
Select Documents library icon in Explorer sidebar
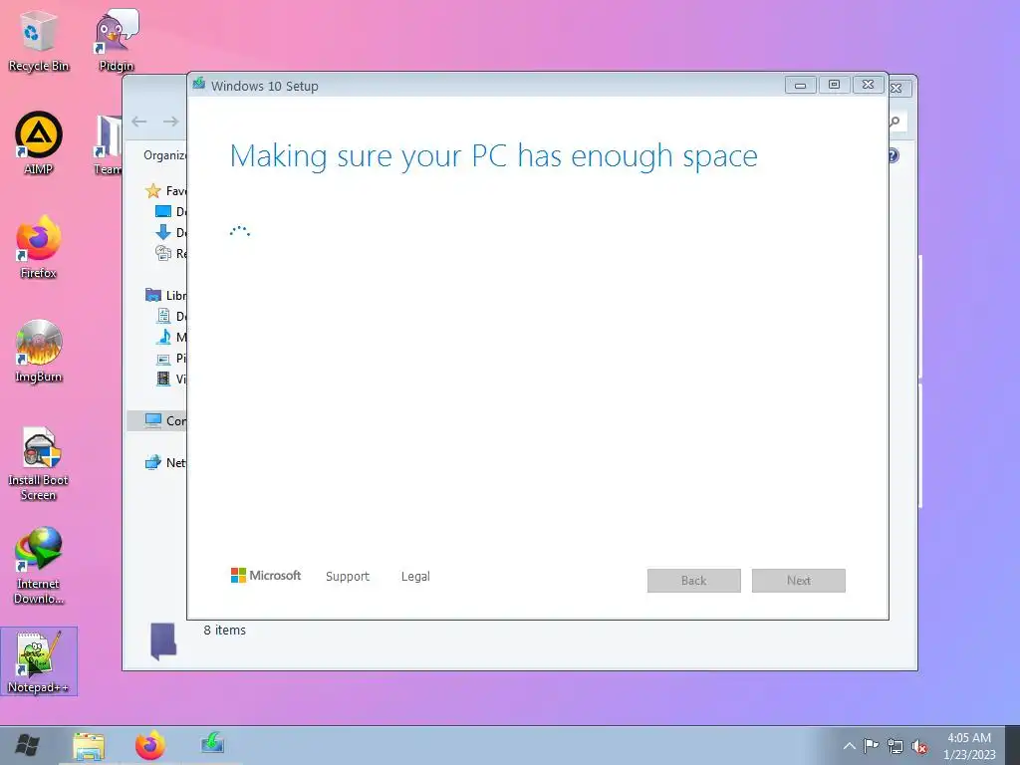point(163,316)
